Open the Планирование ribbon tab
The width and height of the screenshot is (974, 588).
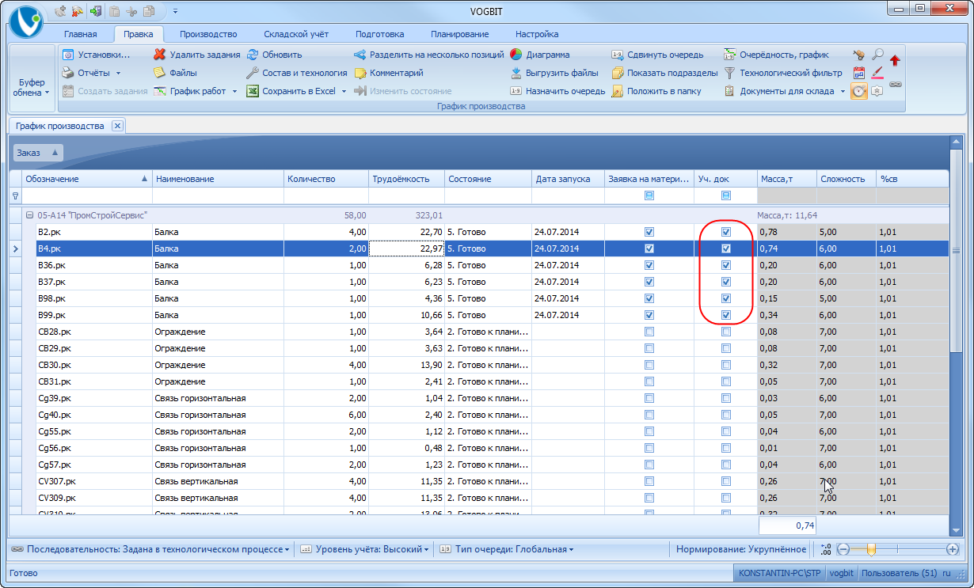click(x=459, y=34)
